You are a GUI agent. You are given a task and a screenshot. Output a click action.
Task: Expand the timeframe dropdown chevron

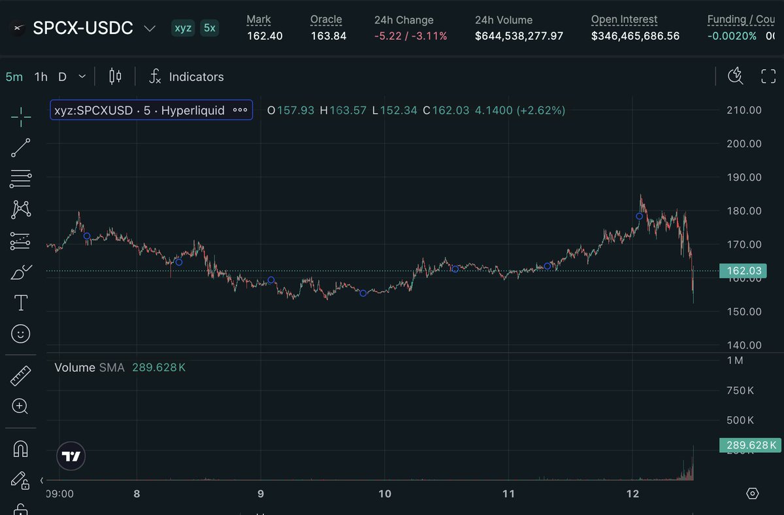(82, 76)
